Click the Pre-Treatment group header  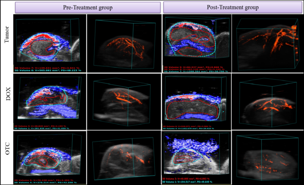click(88, 8)
